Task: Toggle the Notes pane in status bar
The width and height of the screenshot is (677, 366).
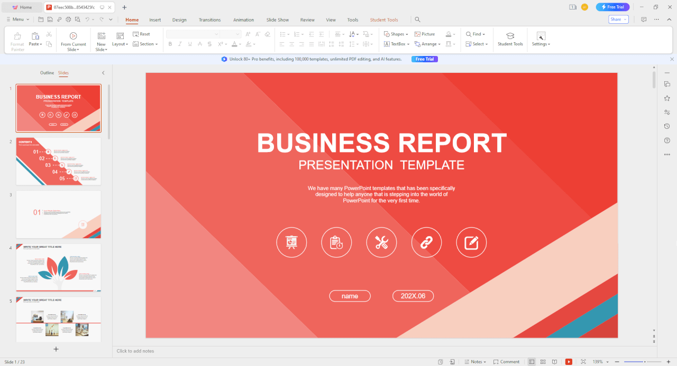Action: pos(474,362)
